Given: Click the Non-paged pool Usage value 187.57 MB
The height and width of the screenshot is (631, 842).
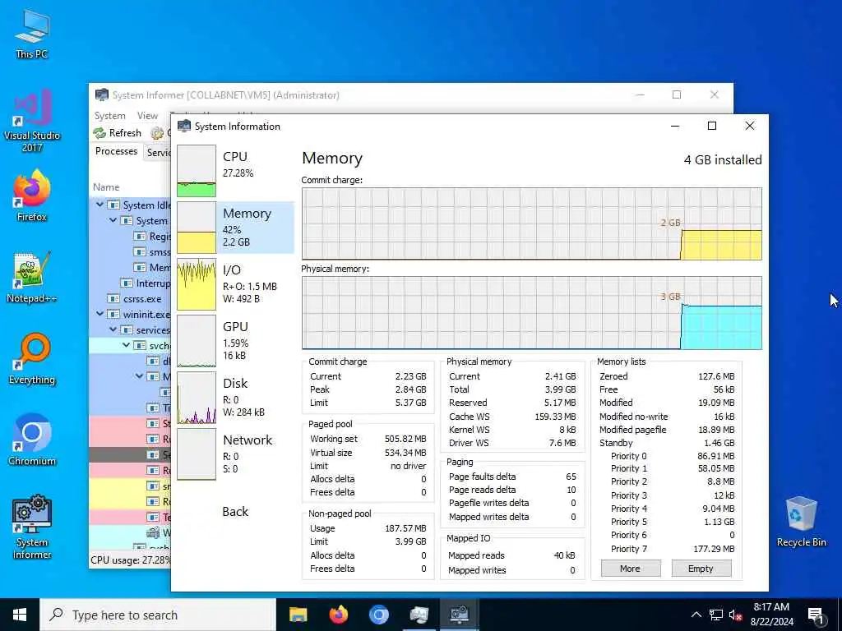Looking at the screenshot, I should (405, 528).
